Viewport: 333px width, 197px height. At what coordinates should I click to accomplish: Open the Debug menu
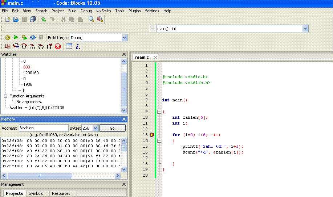click(x=86, y=11)
